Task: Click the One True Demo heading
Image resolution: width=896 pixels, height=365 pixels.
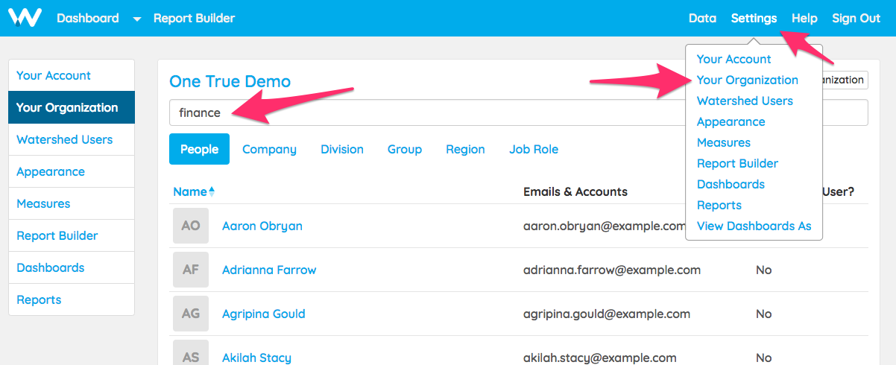Action: click(x=230, y=81)
